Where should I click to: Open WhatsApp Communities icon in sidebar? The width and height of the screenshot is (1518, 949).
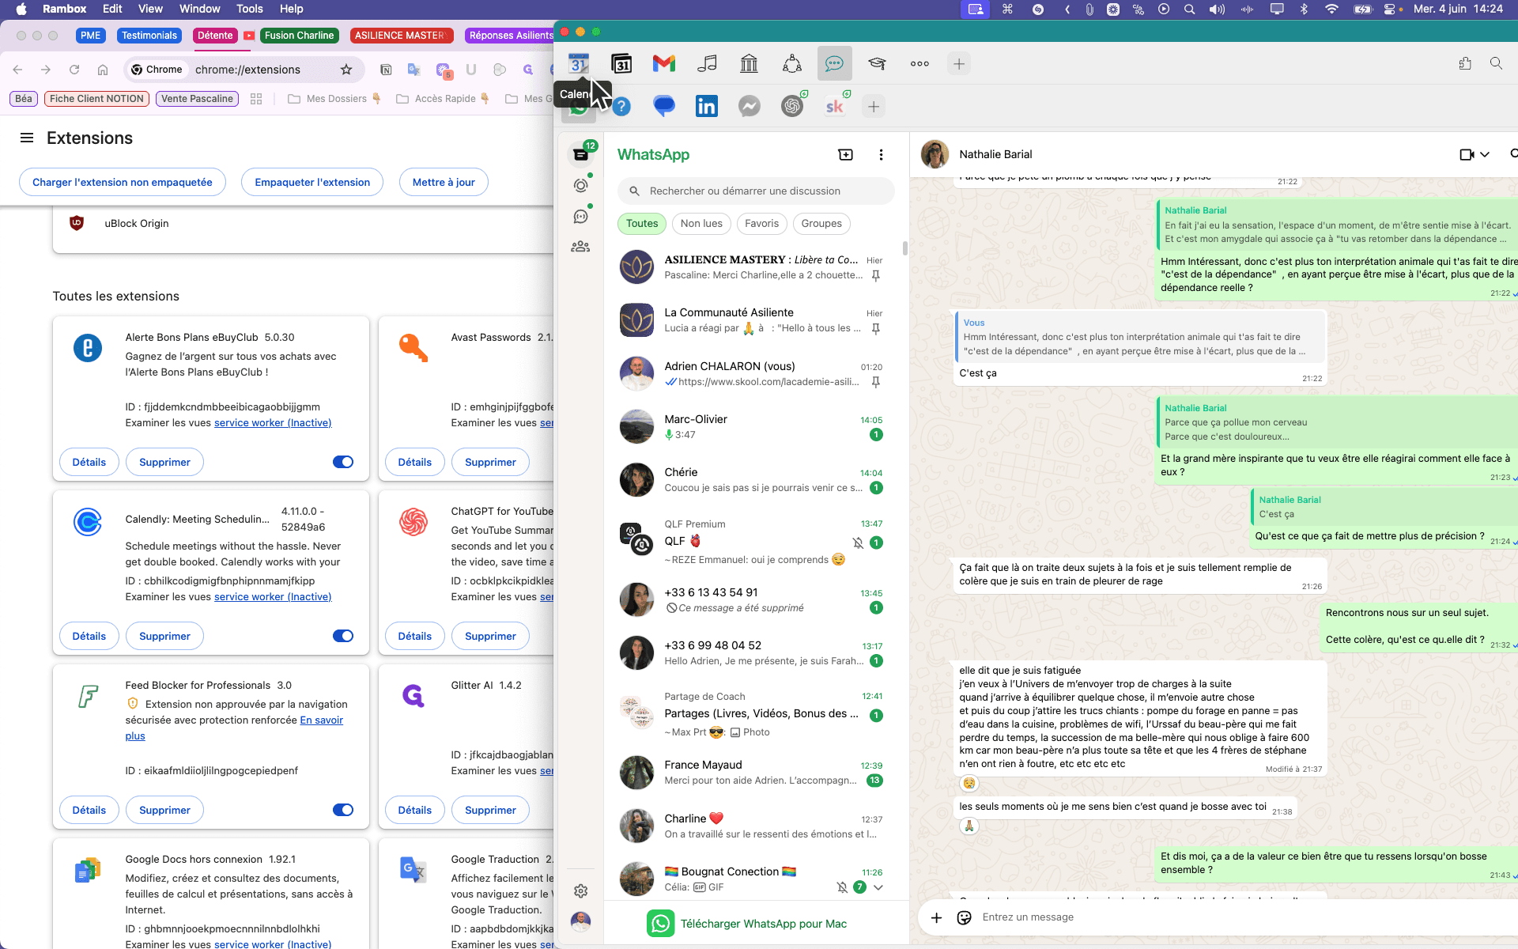click(581, 247)
